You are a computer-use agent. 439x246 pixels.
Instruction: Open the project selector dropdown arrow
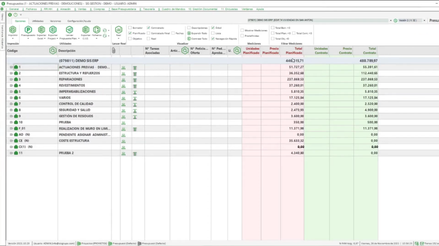391,21
